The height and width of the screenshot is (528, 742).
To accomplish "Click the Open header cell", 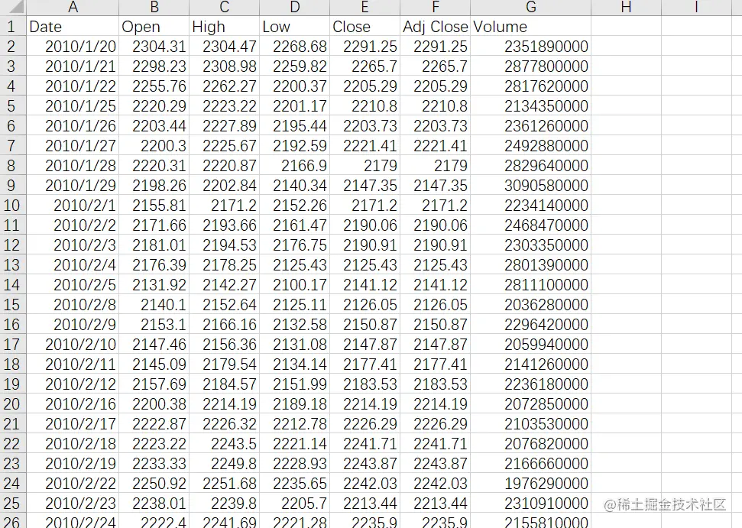I will tap(154, 27).
